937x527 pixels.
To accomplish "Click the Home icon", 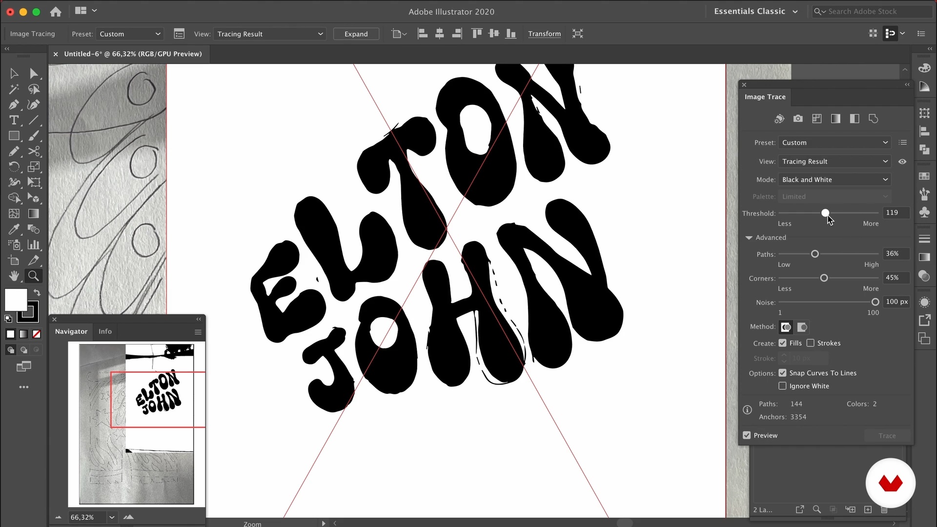I will (x=56, y=11).
